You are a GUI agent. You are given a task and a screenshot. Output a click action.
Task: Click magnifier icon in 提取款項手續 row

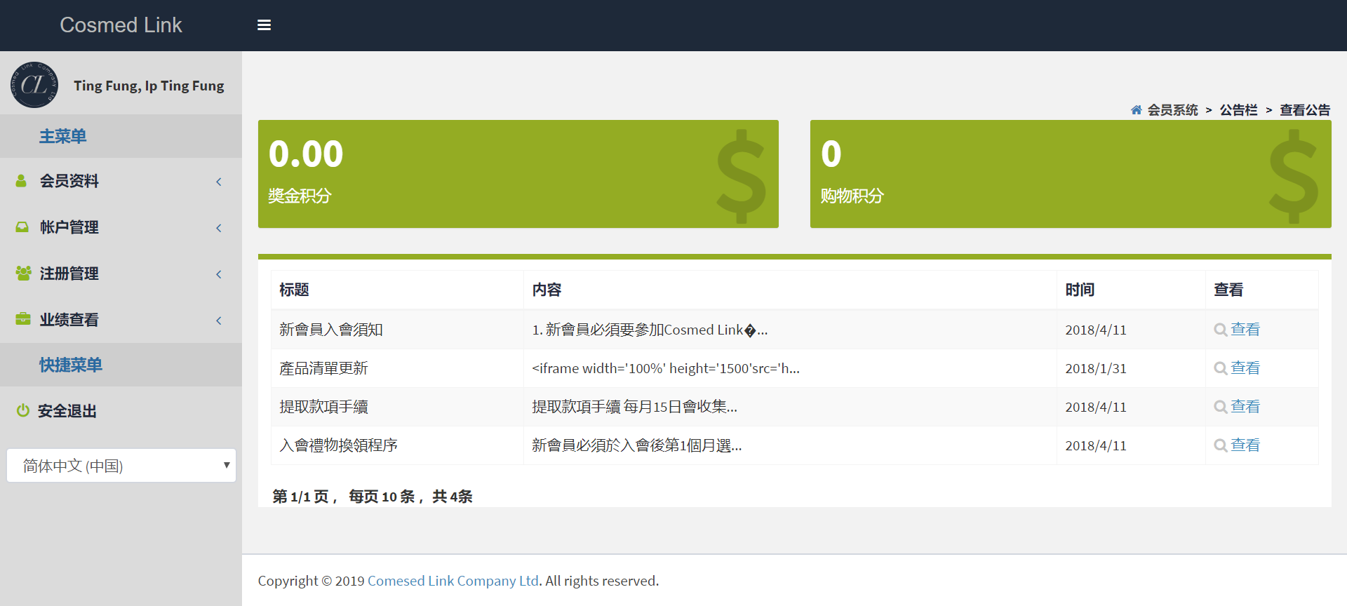tap(1221, 407)
